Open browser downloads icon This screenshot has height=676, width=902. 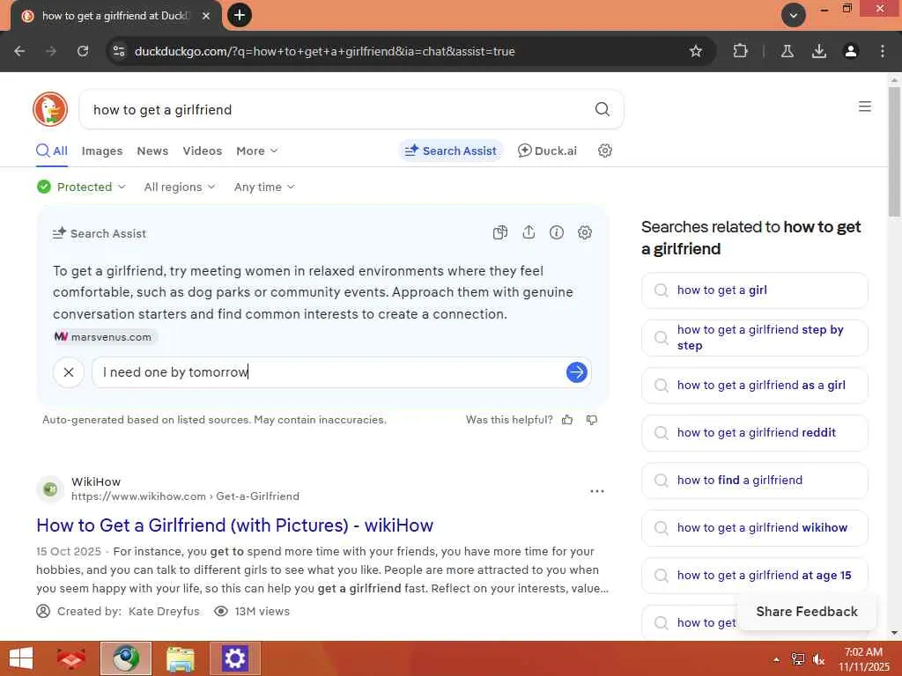(818, 51)
